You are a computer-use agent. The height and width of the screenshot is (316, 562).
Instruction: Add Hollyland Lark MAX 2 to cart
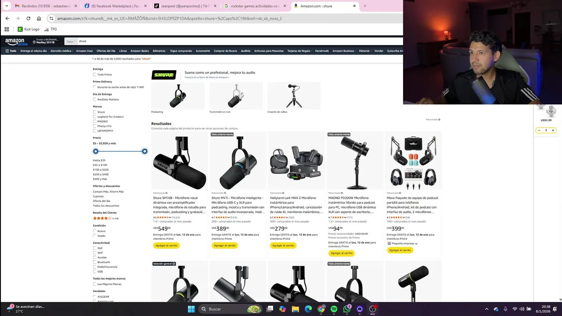pos(283,245)
